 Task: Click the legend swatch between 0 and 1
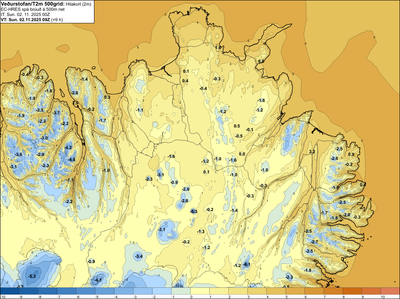pyautogui.click(x=200, y=291)
